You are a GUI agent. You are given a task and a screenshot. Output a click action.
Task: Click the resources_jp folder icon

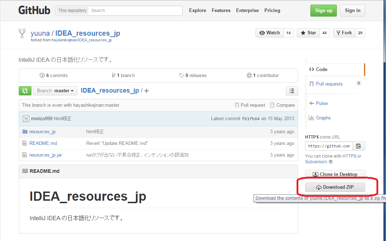pyautogui.click(x=25, y=131)
